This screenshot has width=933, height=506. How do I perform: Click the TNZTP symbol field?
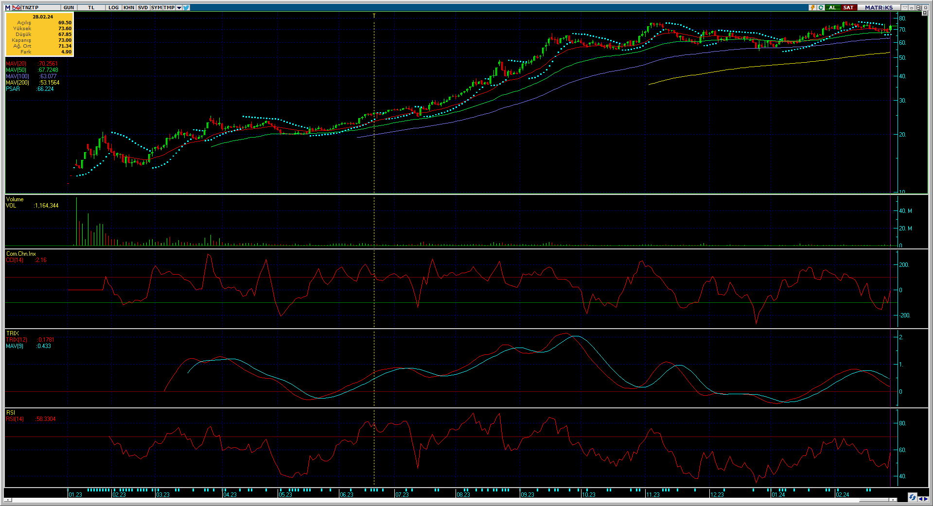click(41, 8)
